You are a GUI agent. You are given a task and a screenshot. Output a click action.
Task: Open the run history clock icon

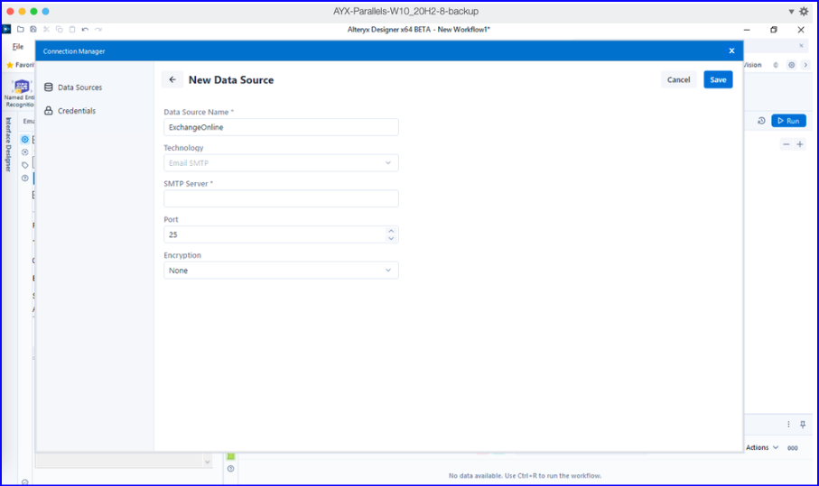pyautogui.click(x=761, y=121)
